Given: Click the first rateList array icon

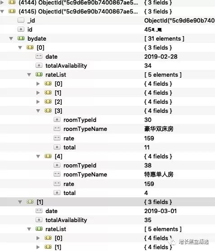Looking at the screenshot, I should tap(39, 74).
